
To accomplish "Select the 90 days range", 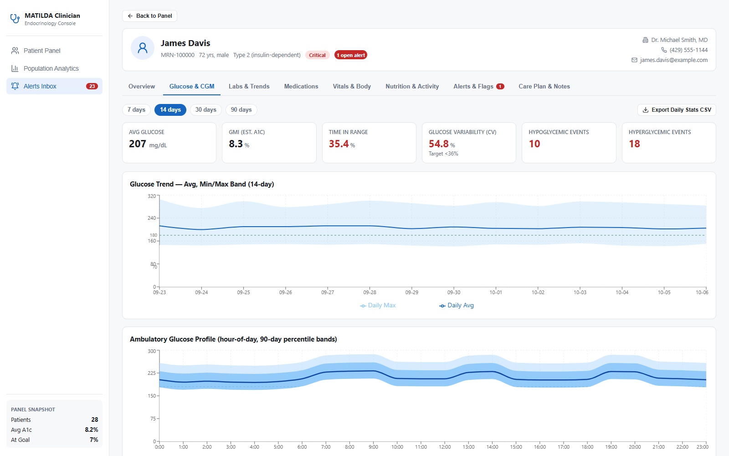I will click(241, 110).
